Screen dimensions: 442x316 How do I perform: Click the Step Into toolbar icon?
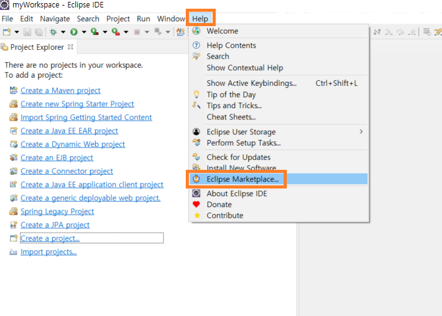389,32
